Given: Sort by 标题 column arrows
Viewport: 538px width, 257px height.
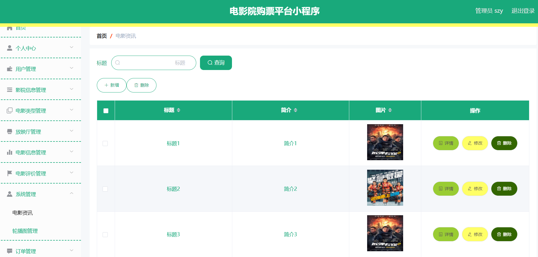Looking at the screenshot, I should coord(179,110).
